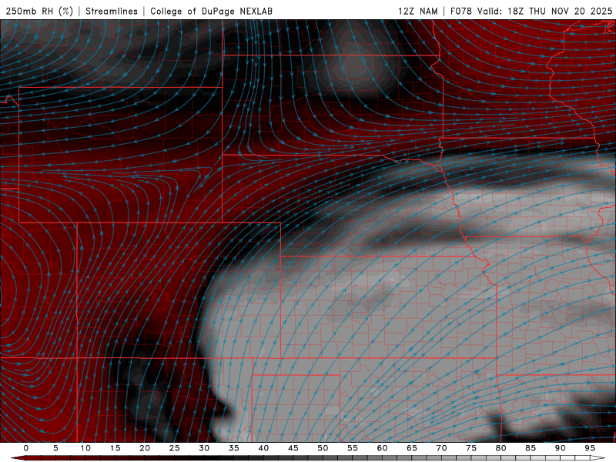Click the right arrow end of colorbar
The width and height of the screenshot is (616, 462).
(598, 458)
